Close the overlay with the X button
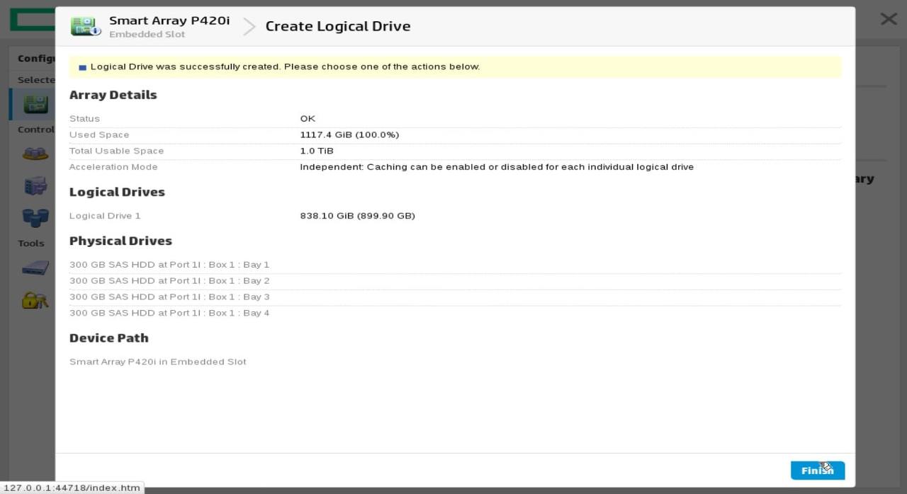 coord(888,19)
